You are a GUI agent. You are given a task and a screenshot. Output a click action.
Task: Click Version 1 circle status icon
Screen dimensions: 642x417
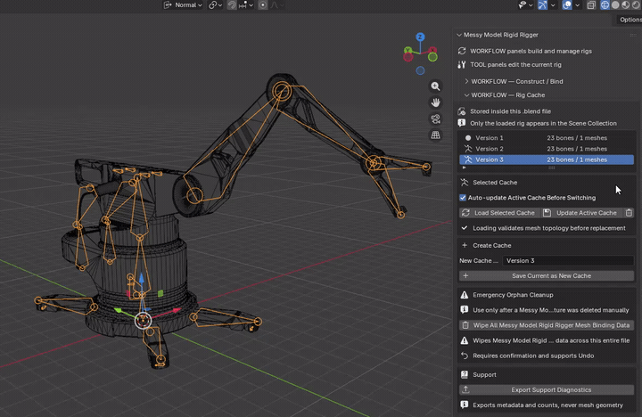coord(468,138)
